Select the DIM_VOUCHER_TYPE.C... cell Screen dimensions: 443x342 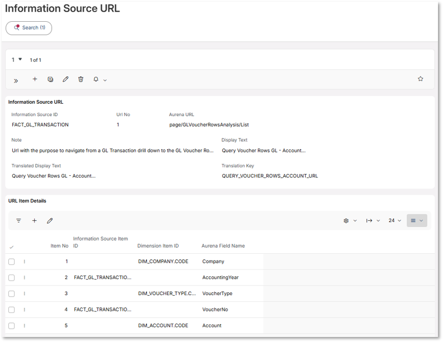(166, 293)
